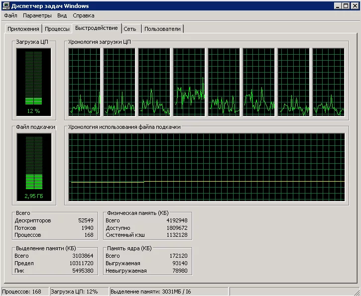
Task: Click the Процессов value 168 in Всего group
Action: [x=89, y=235]
